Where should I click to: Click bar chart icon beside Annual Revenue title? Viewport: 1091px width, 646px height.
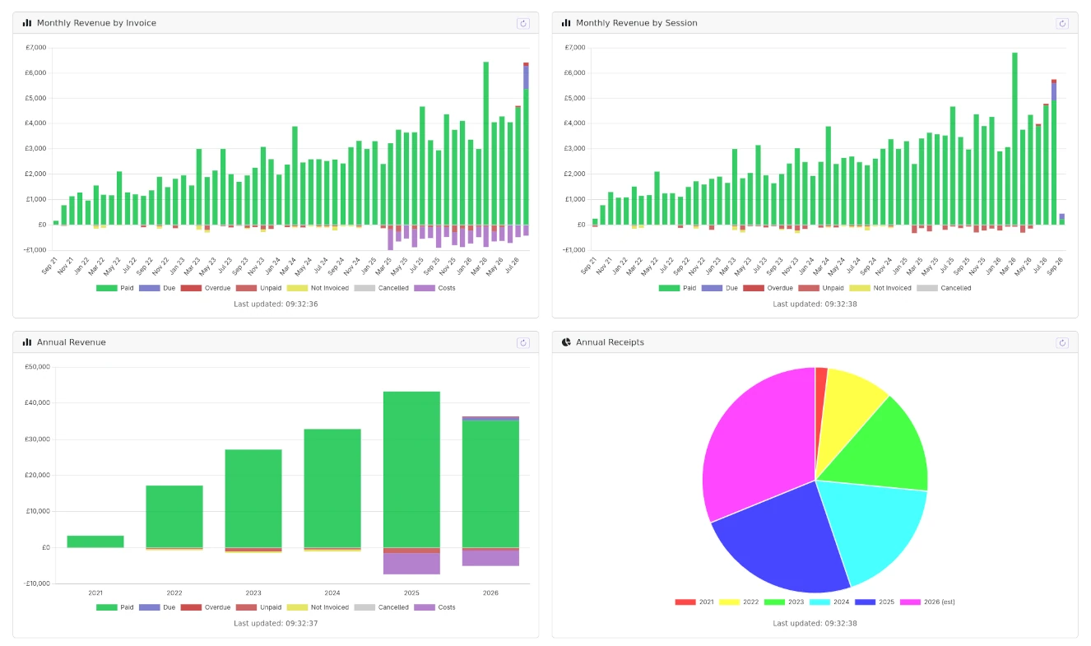(27, 342)
